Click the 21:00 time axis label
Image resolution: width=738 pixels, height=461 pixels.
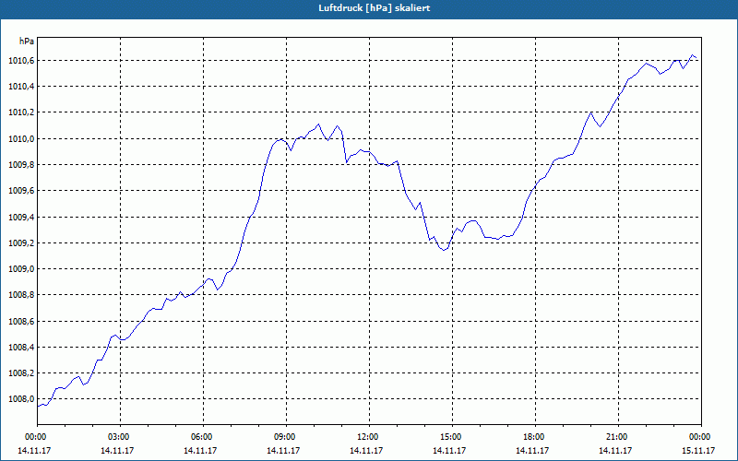618,437
